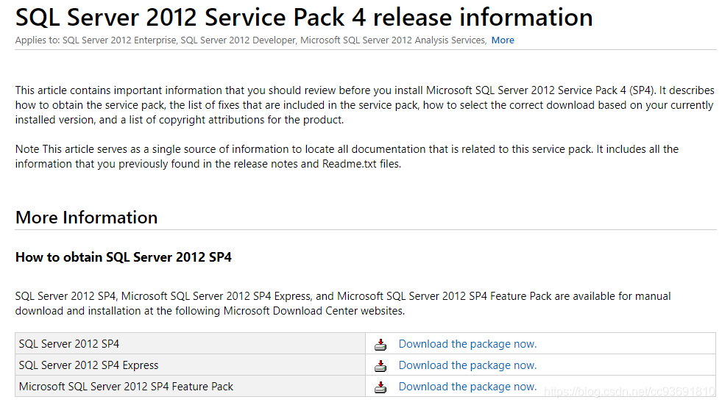
Task: Select the SQL Server 2012 SP4 Express cell
Action: tap(88, 365)
